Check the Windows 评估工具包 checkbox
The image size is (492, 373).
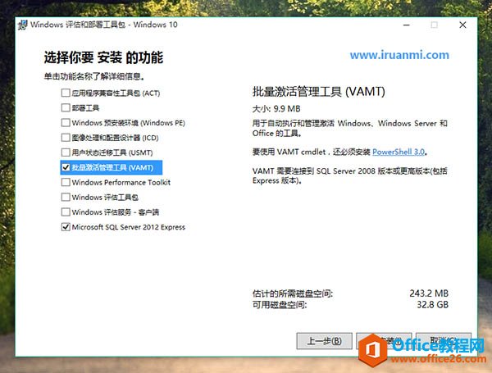click(66, 197)
